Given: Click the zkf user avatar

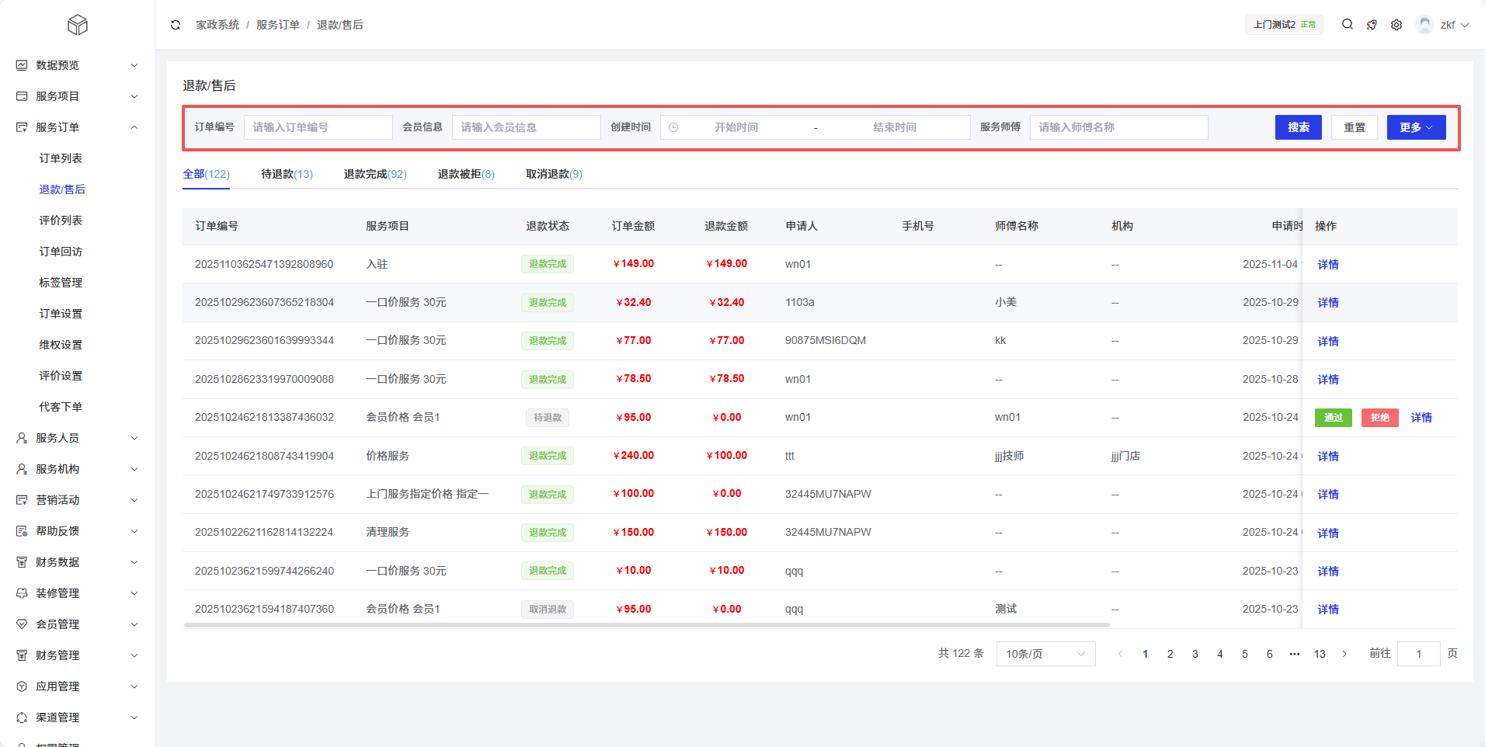Looking at the screenshot, I should (x=1424, y=25).
